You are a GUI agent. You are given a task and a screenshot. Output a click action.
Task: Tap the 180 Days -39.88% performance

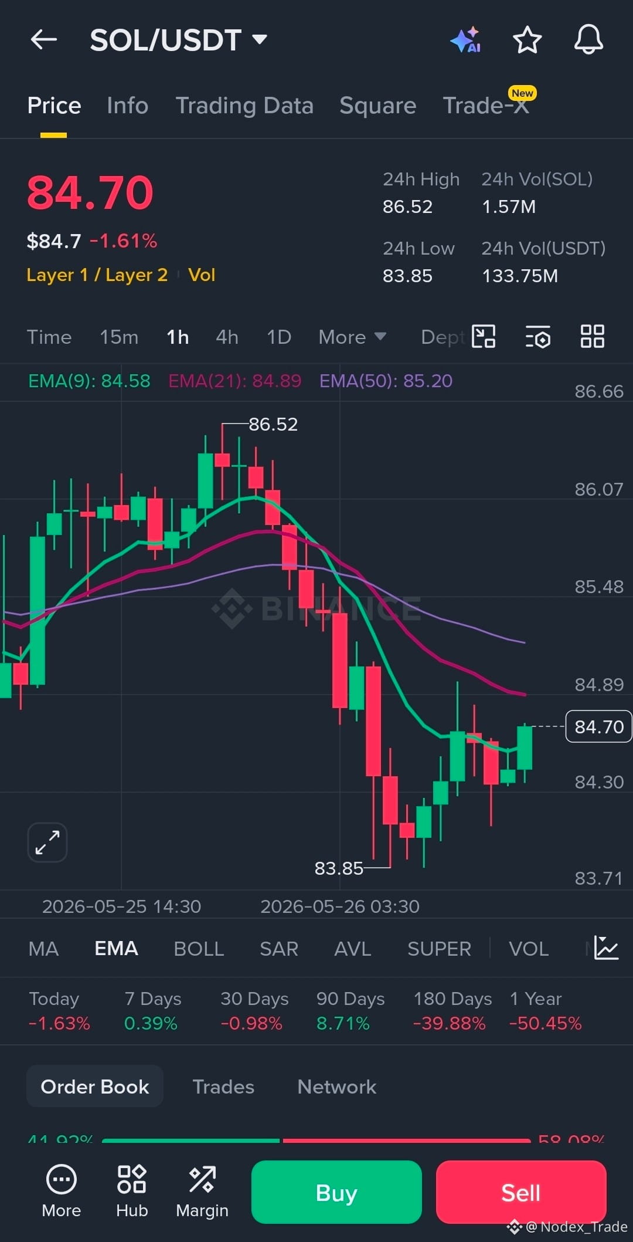pos(452,1011)
